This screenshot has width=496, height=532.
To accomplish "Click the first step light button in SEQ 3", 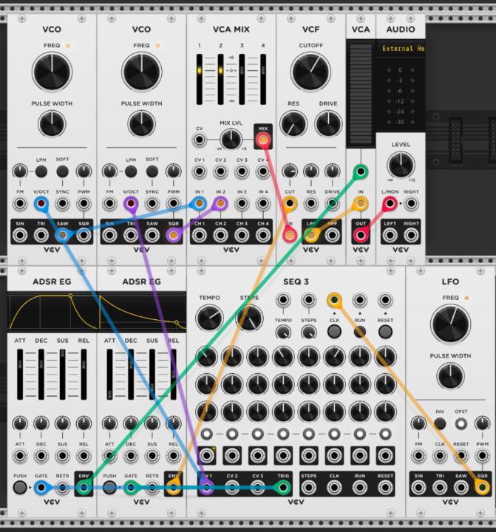I will (x=206, y=434).
